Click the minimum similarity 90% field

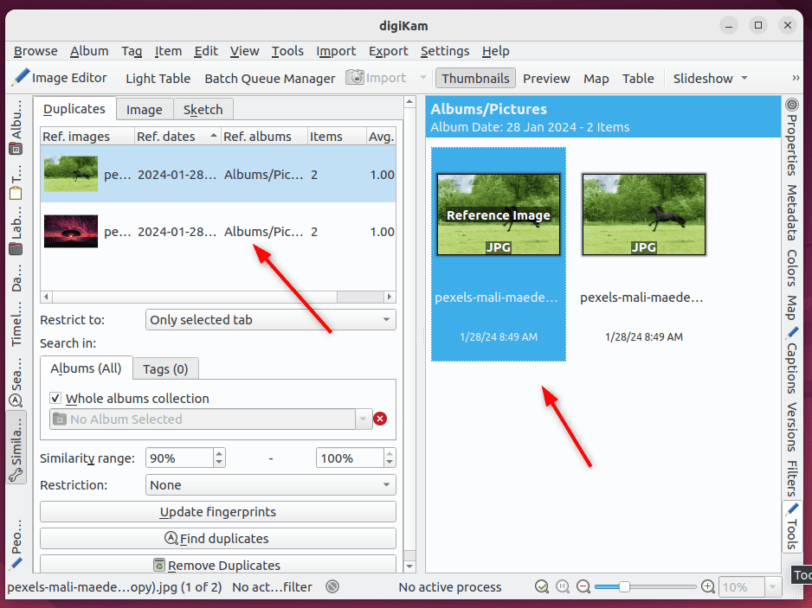179,458
